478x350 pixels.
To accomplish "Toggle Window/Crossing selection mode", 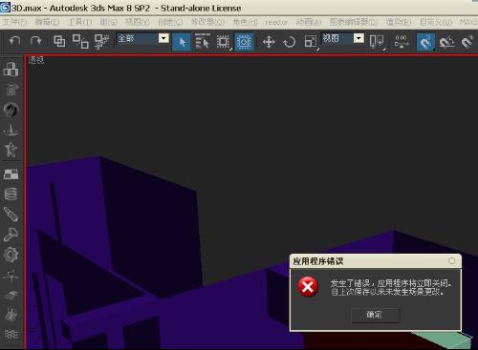I will pos(244,42).
